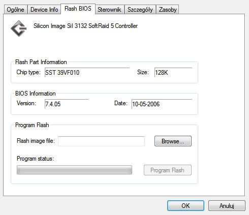Click the Silicon Image SiI 3132 controller title text
Image resolution: width=249 pixels, height=215 pixels.
coord(85,26)
